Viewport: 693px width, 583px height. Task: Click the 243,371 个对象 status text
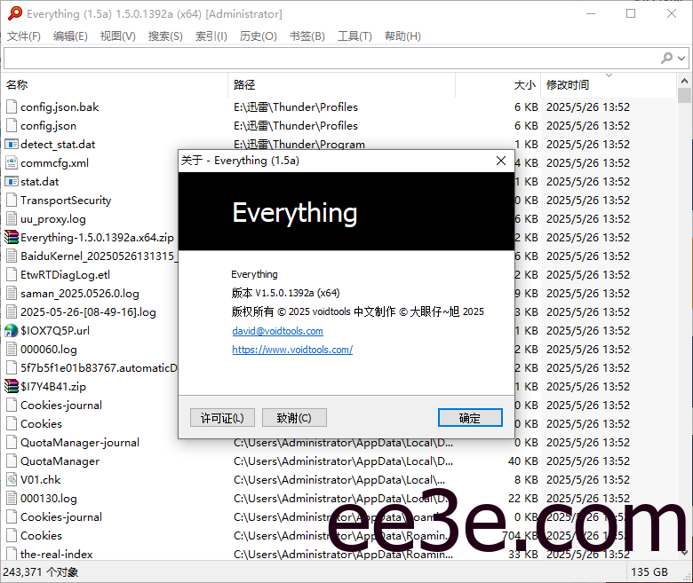pyautogui.click(x=40, y=572)
